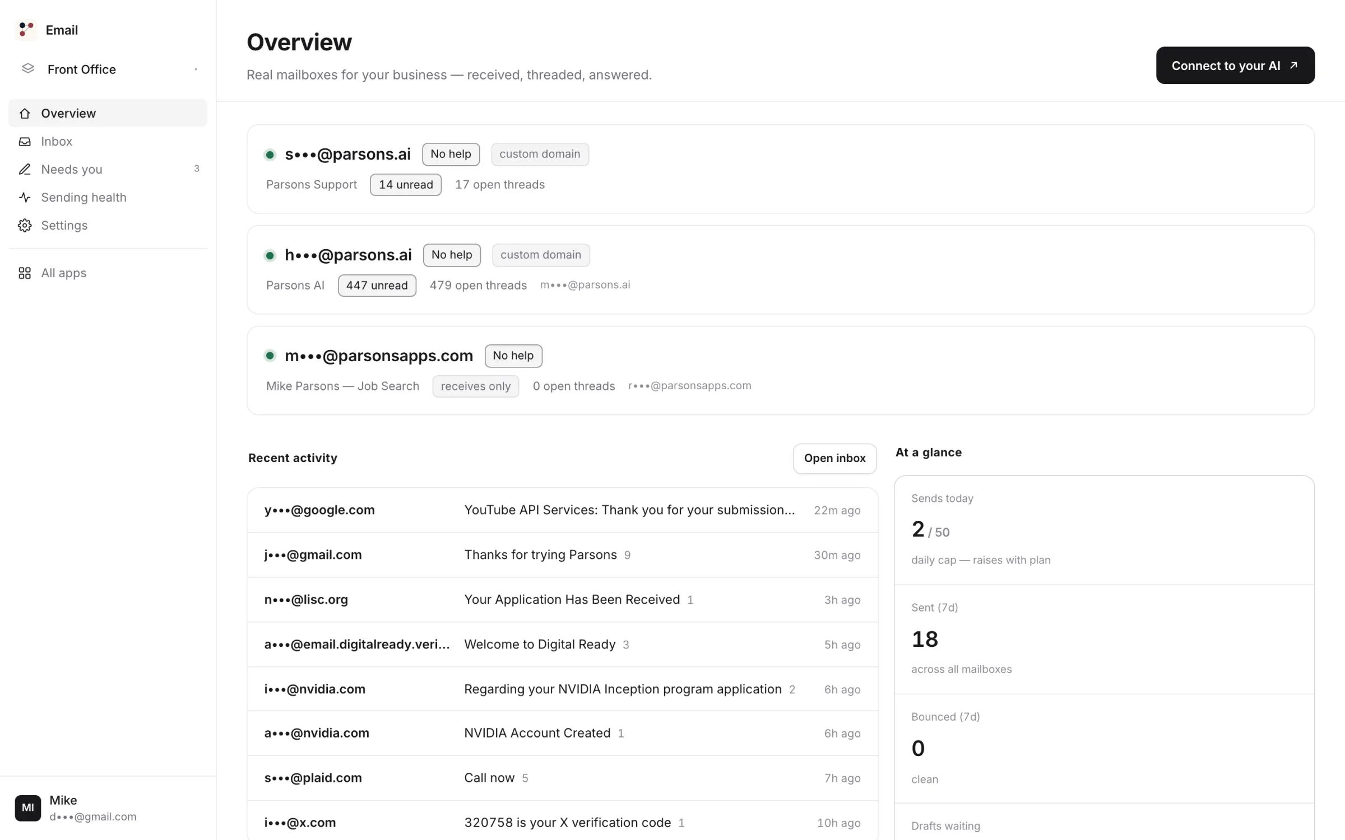Open Sending health page

(x=108, y=197)
